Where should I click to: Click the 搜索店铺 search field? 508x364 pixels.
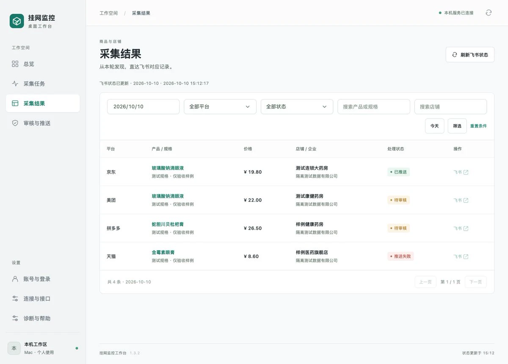point(450,107)
